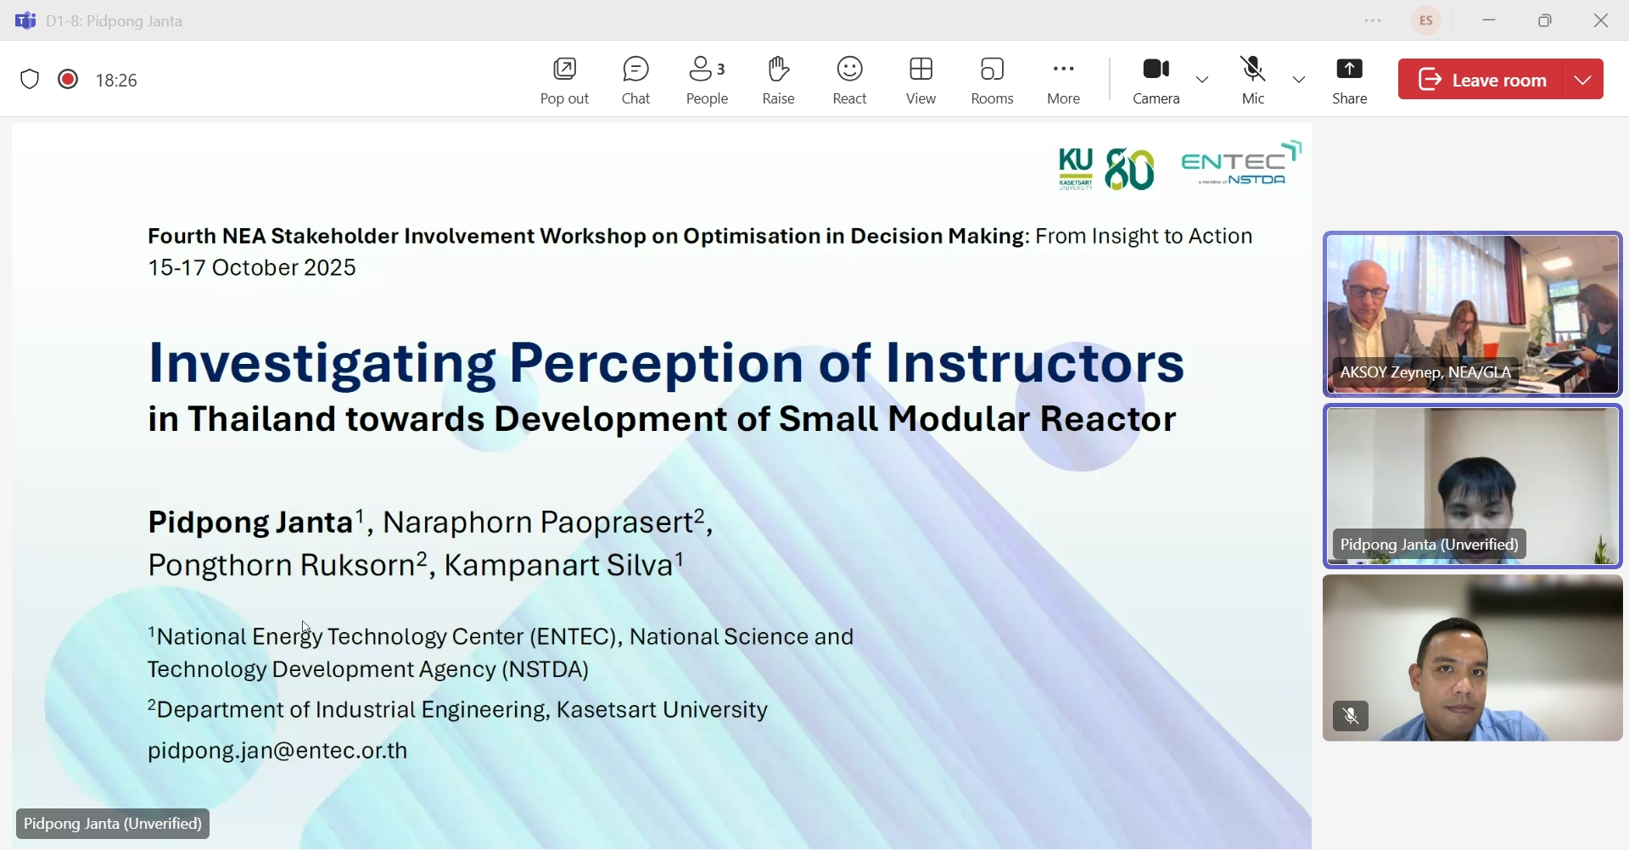Image resolution: width=1629 pixels, height=850 pixels.
Task: Toggle the Camera on
Action: [1156, 81]
